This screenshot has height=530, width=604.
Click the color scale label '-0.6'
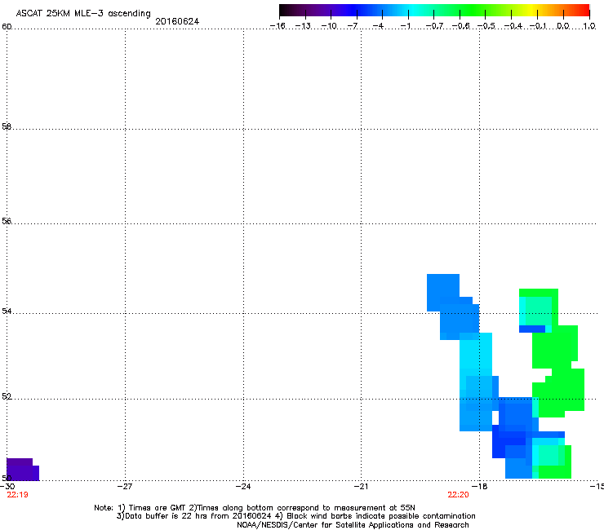[460, 26]
